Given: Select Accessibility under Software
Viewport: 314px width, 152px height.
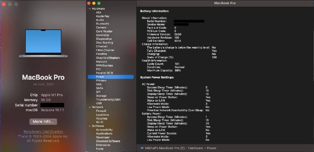Looking at the screenshot, I should (104, 130).
